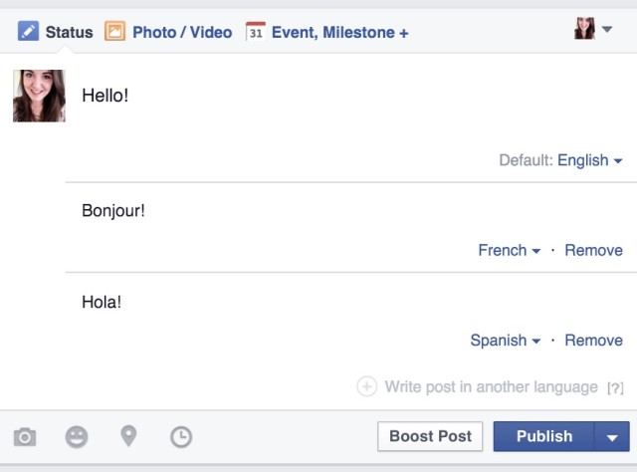Click the camera icon to add photo
637x472 pixels.
pos(25,436)
